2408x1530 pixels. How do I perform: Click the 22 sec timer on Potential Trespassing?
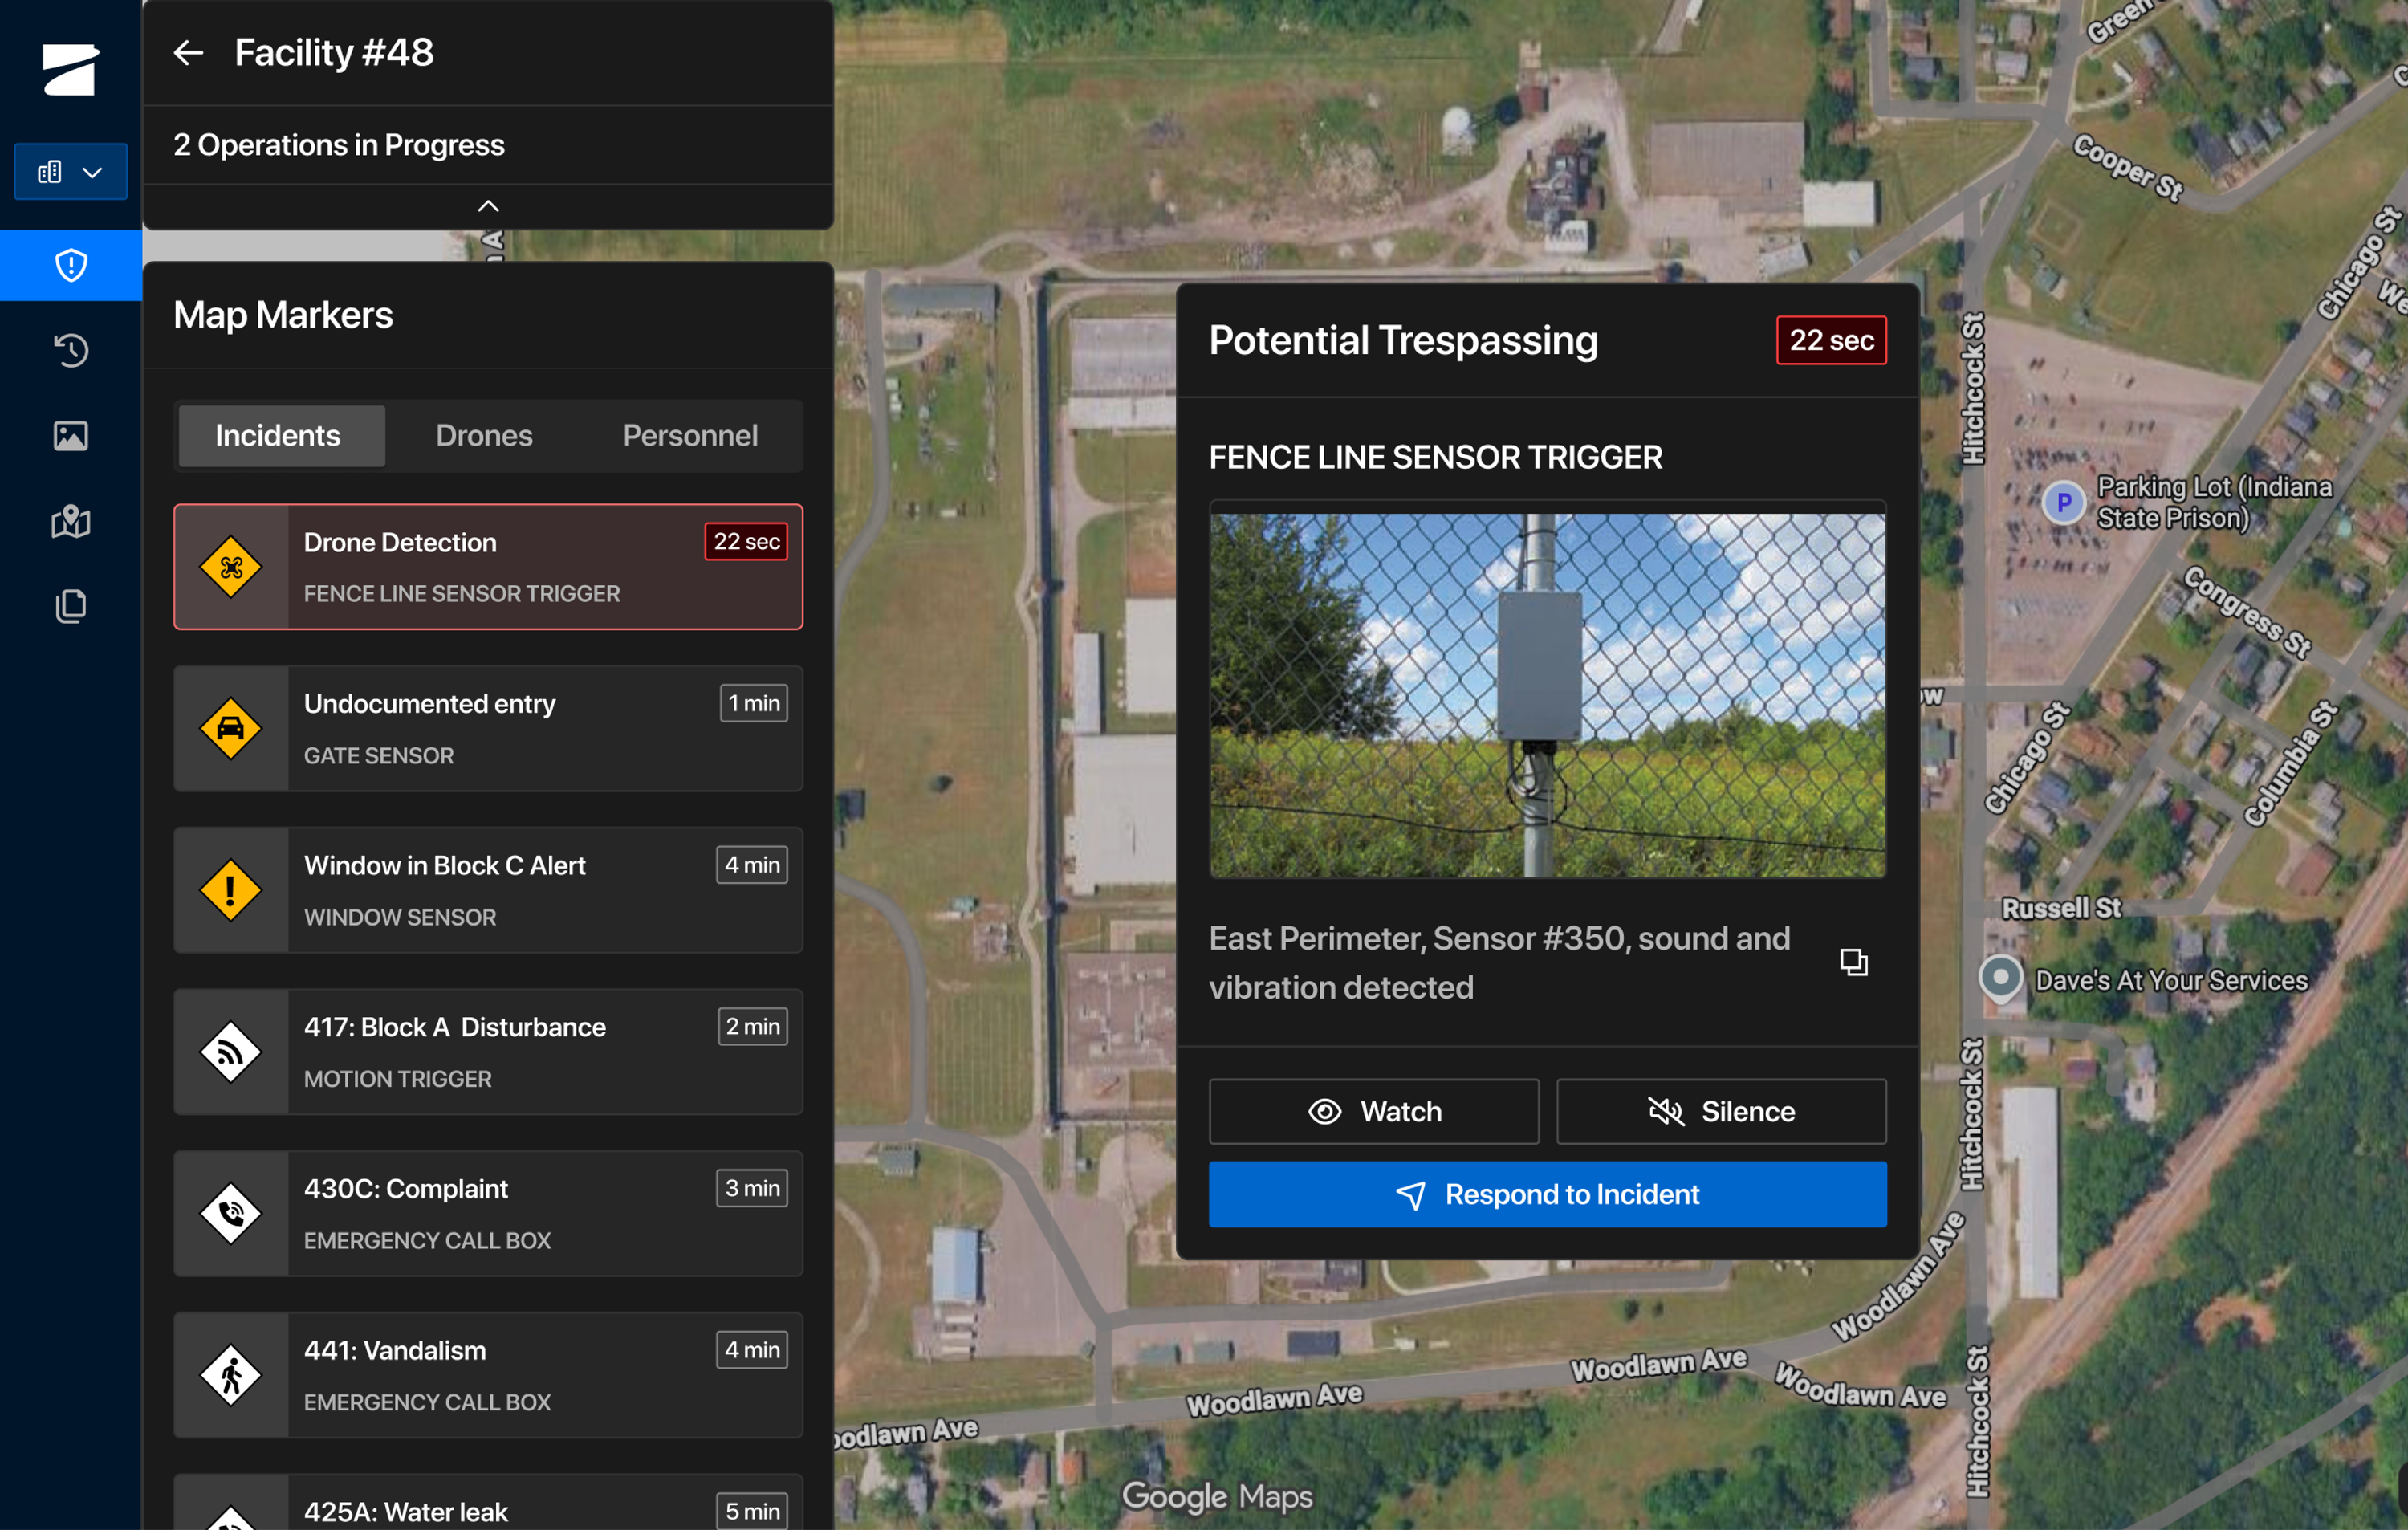(x=1831, y=340)
